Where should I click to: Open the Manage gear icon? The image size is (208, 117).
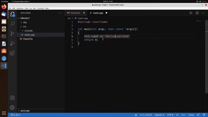pos(12,108)
